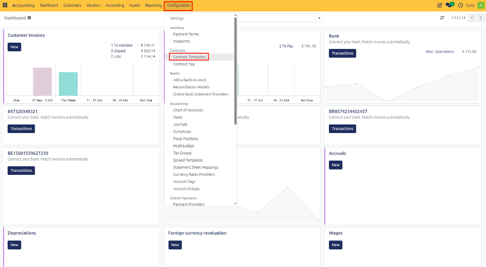
Task: Click Transactions in Bank card
Action: click(343, 53)
